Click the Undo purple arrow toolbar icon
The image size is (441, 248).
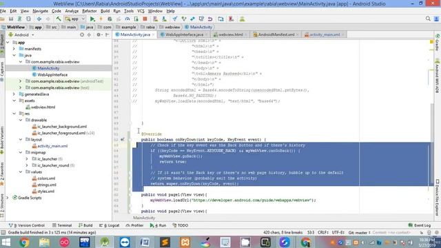pyautogui.click(x=210, y=19)
